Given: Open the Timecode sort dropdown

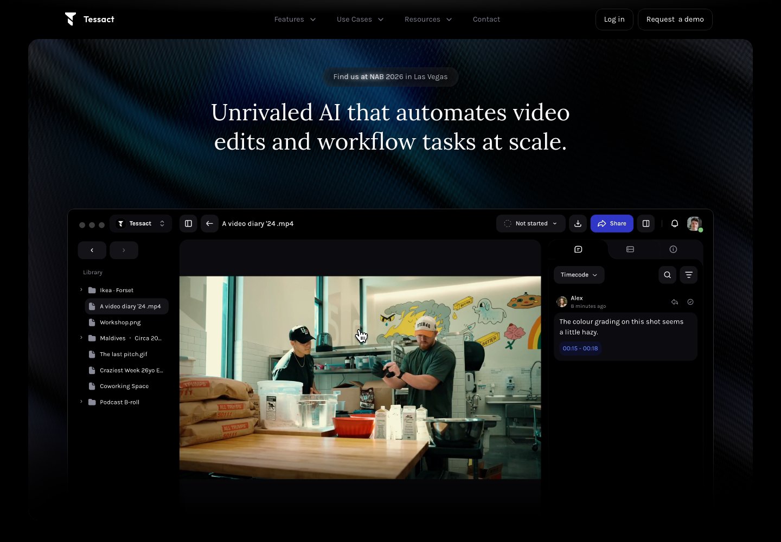Looking at the screenshot, I should pyautogui.click(x=579, y=275).
